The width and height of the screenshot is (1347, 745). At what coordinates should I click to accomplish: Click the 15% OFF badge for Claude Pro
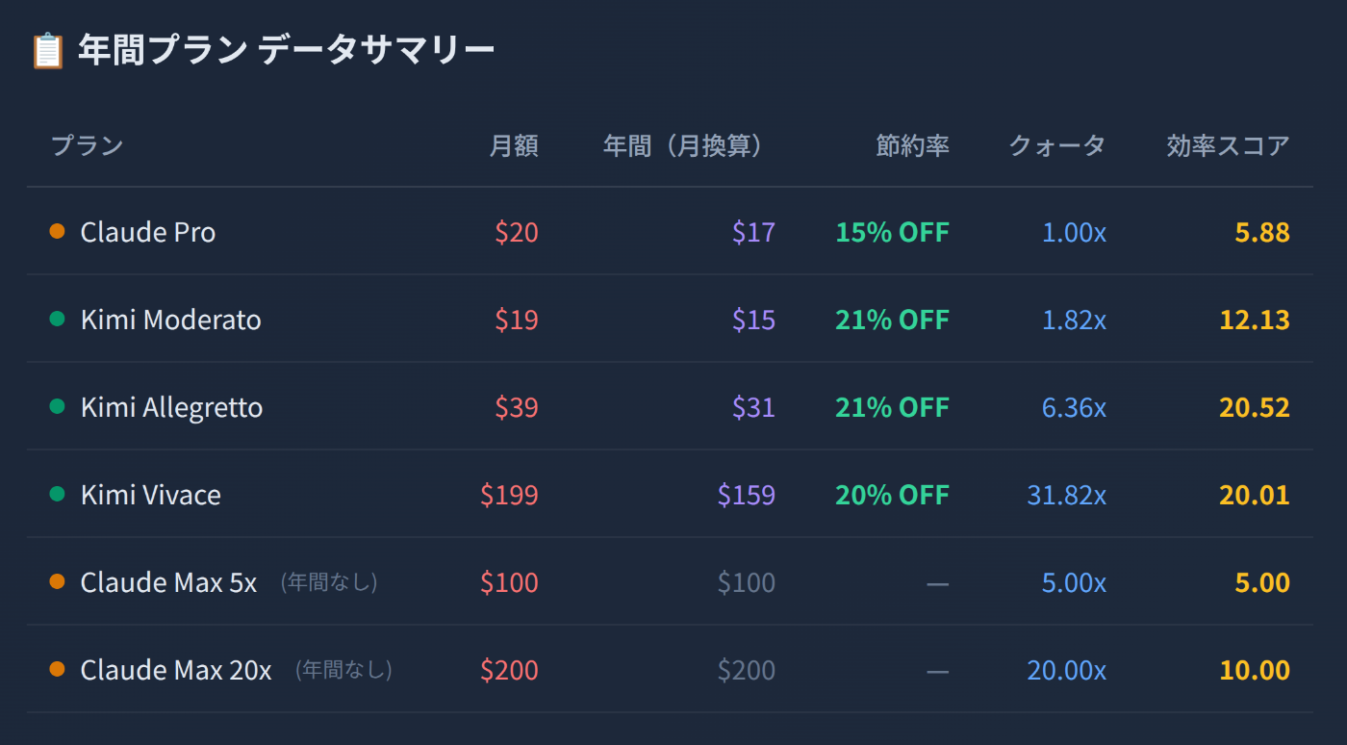tap(892, 232)
